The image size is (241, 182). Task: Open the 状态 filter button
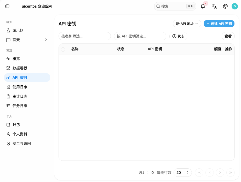pyautogui.click(x=178, y=36)
